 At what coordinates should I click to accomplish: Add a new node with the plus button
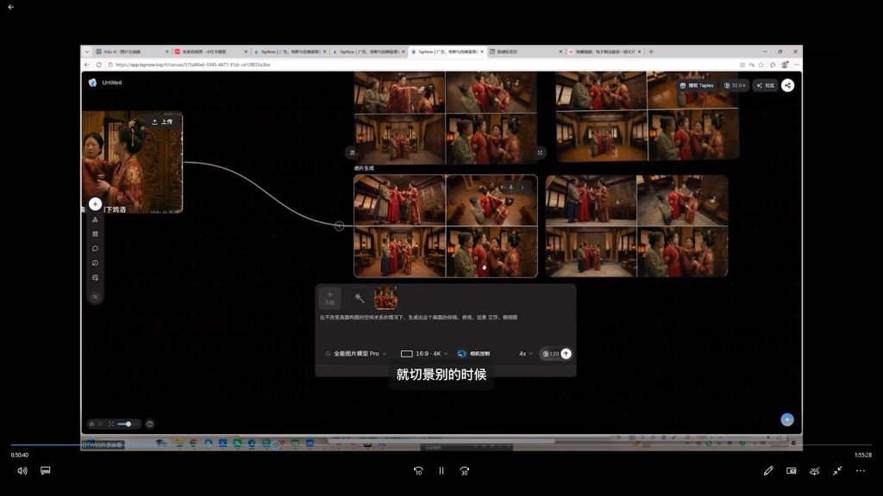point(95,203)
